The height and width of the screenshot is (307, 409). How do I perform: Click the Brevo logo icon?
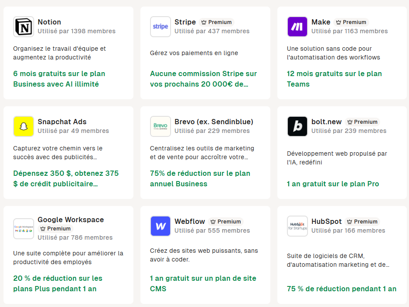coord(161,126)
